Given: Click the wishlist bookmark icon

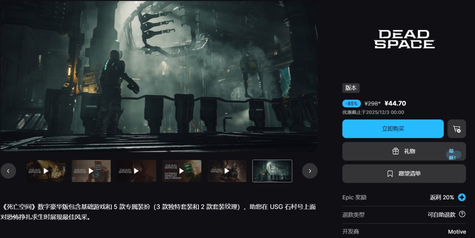Looking at the screenshot, I should click(x=390, y=174).
